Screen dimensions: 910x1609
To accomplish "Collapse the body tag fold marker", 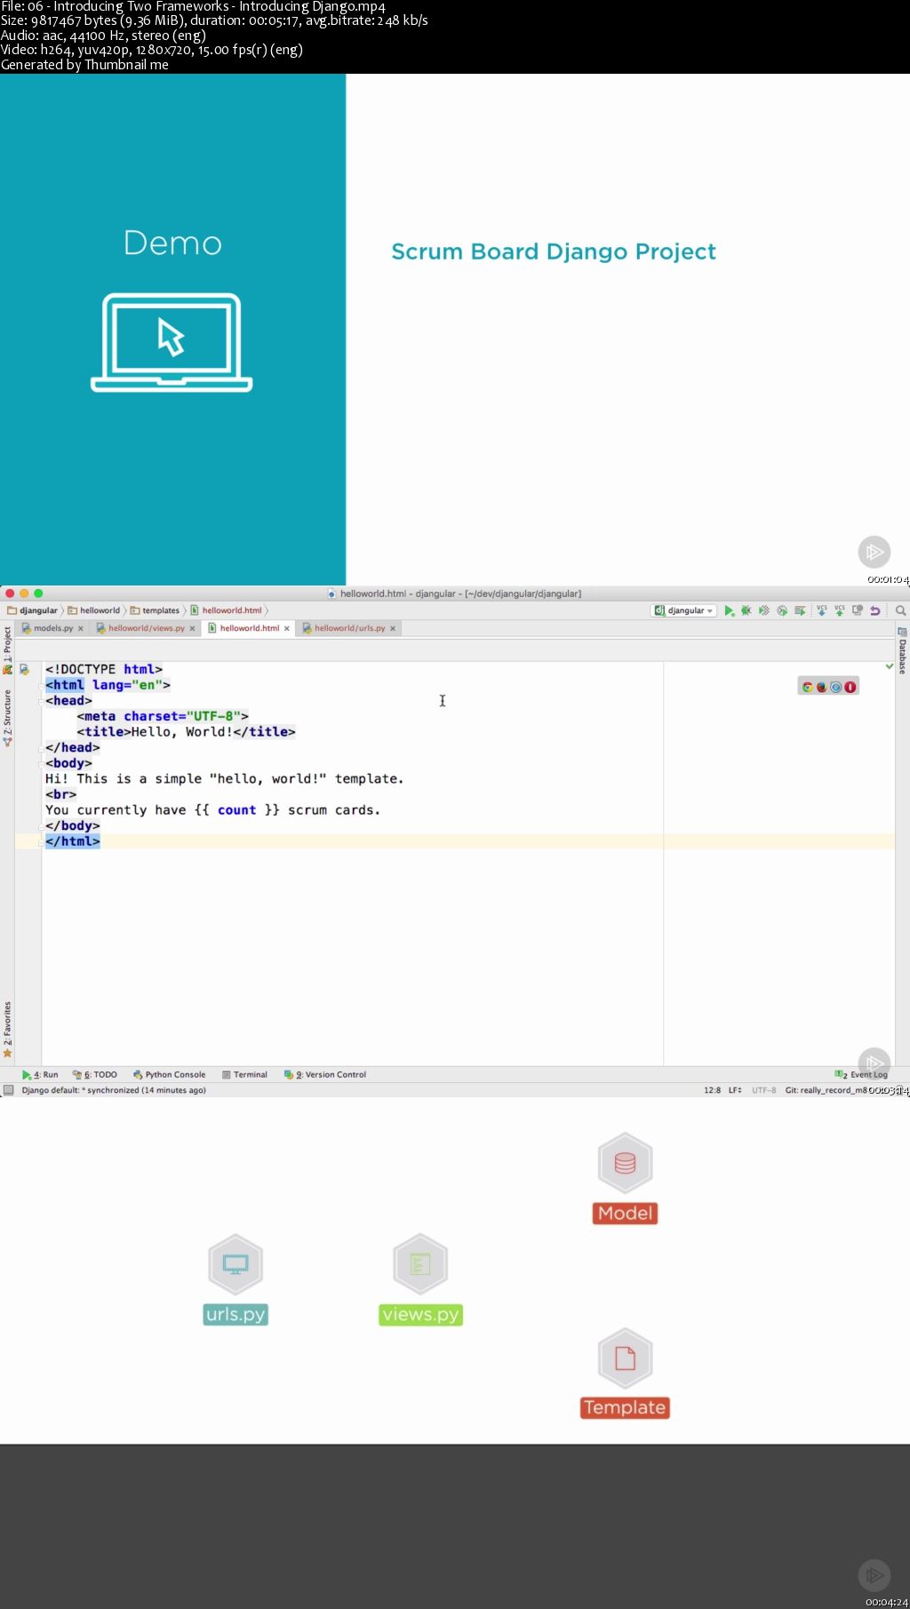I will point(43,763).
